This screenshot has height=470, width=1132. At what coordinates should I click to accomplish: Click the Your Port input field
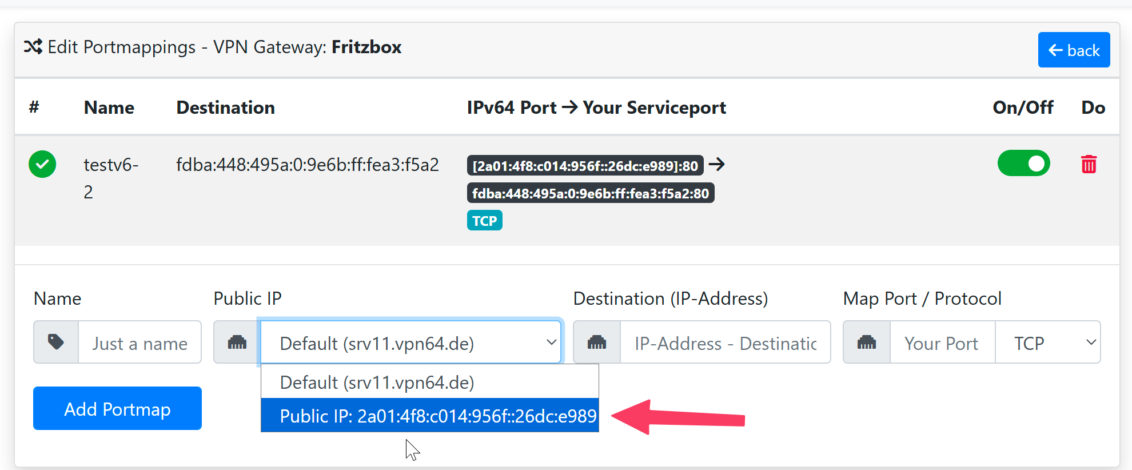tap(942, 342)
